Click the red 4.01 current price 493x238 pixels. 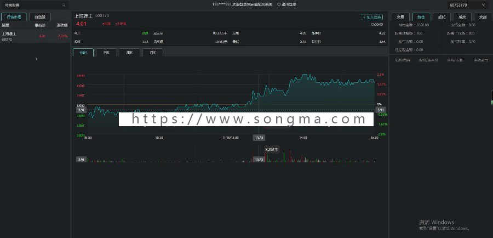pos(81,24)
